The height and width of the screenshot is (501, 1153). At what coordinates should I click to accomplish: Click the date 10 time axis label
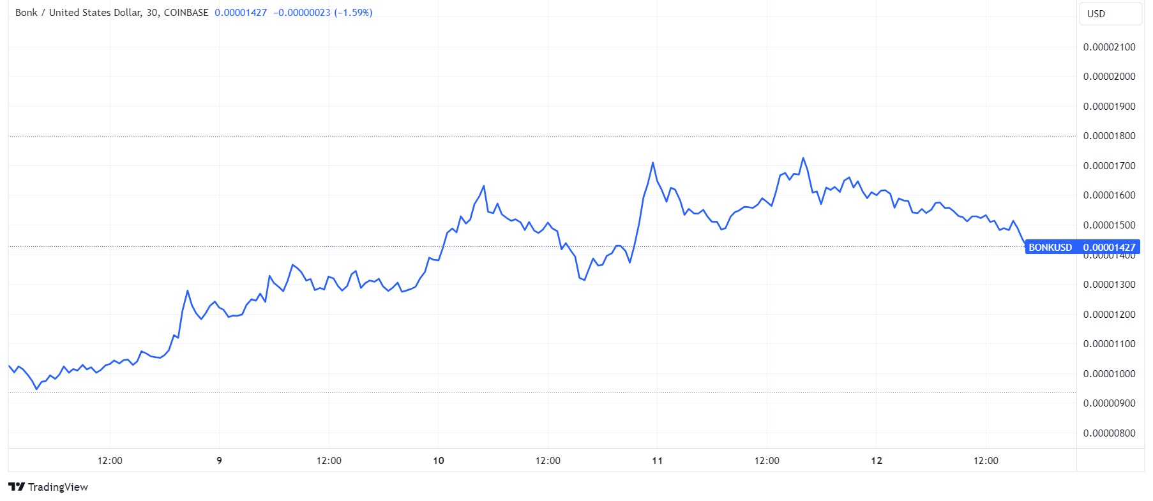pos(439,461)
